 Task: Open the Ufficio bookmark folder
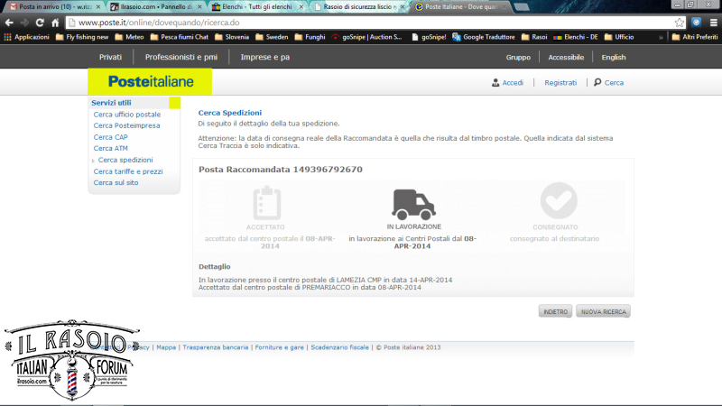619,37
